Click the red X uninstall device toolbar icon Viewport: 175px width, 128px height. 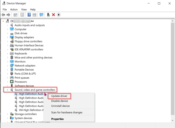[x=53, y=15]
